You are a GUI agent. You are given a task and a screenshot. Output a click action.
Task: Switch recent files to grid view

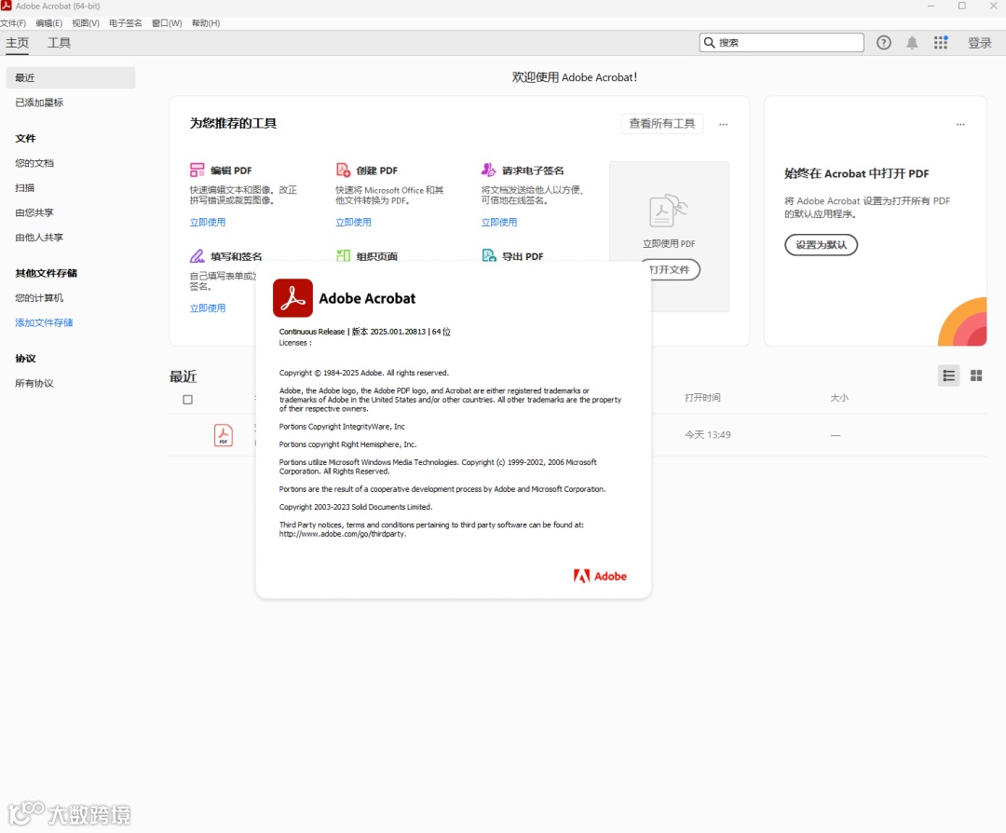976,376
